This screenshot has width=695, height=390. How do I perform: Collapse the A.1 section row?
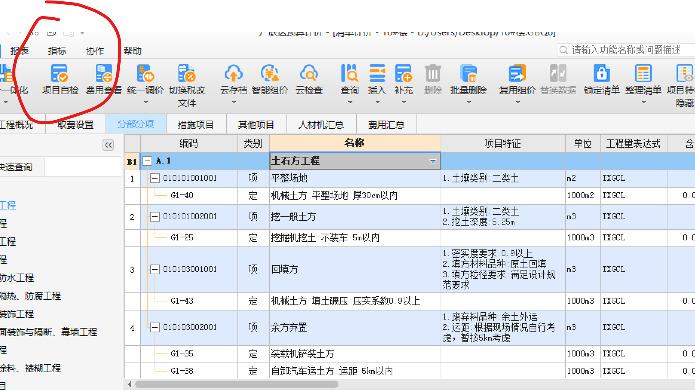click(147, 161)
